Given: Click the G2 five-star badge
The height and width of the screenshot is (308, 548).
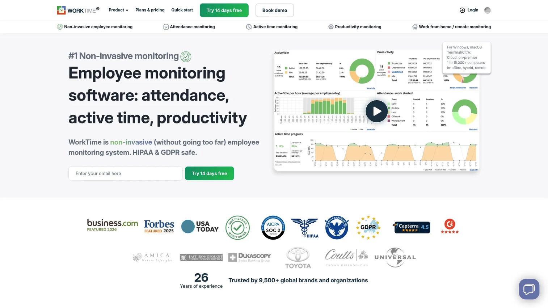Looking at the screenshot, I should point(450,227).
